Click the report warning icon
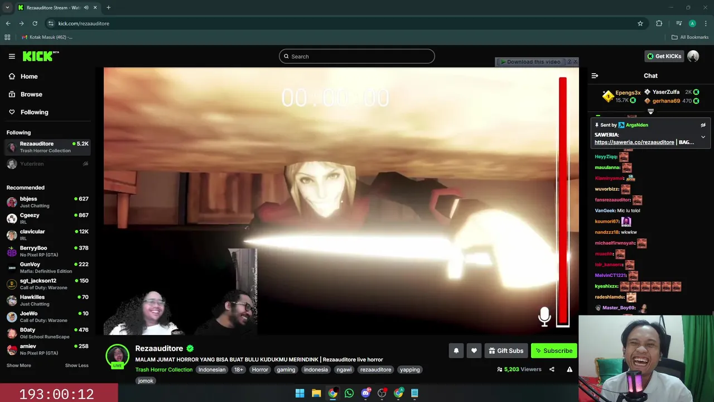 [x=570, y=370]
